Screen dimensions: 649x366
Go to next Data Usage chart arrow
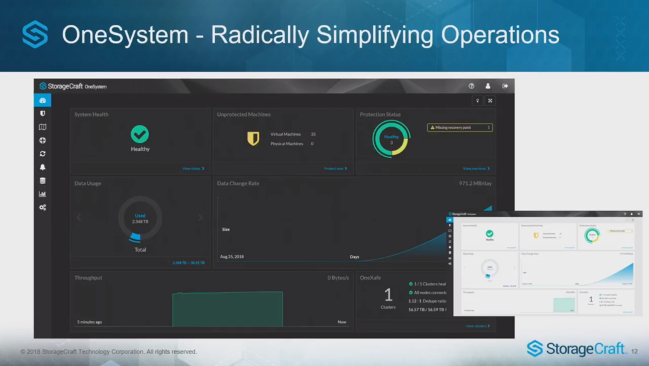[200, 218]
